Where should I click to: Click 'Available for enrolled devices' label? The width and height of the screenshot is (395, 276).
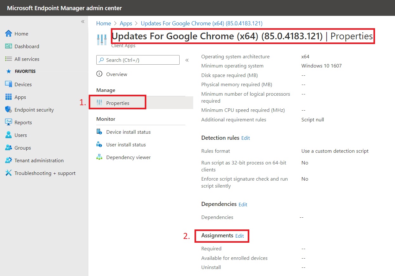pyautogui.click(x=234, y=258)
